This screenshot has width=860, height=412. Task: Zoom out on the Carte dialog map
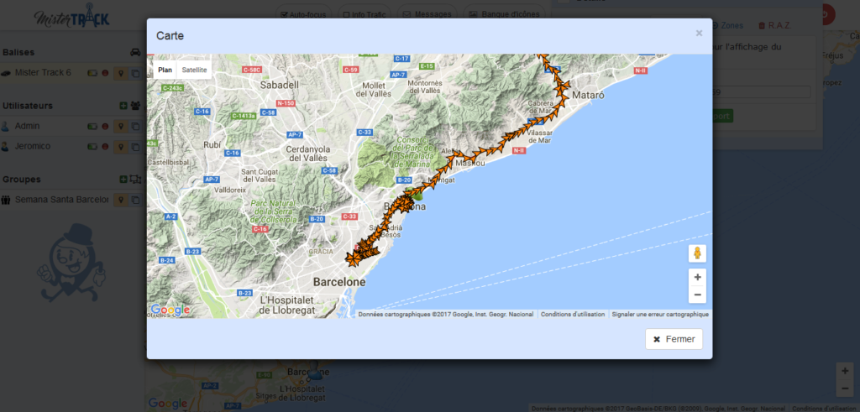point(697,295)
